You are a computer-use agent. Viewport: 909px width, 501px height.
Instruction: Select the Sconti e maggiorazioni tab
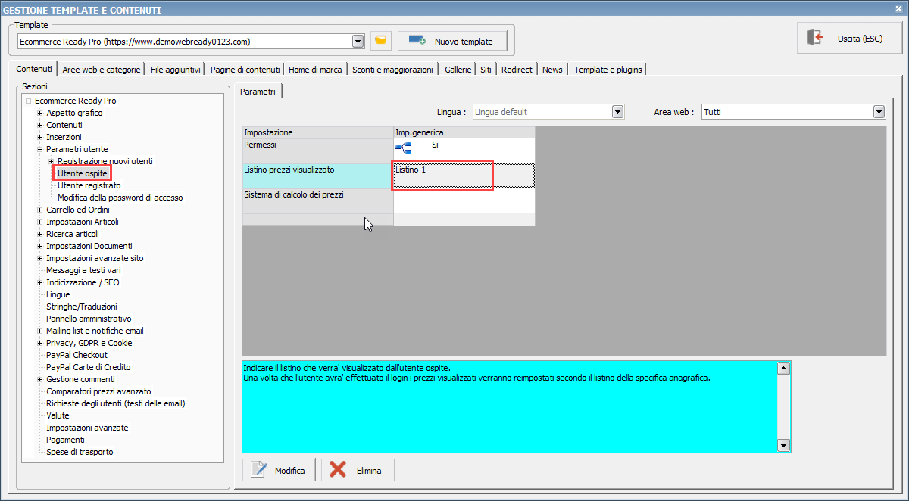393,70
